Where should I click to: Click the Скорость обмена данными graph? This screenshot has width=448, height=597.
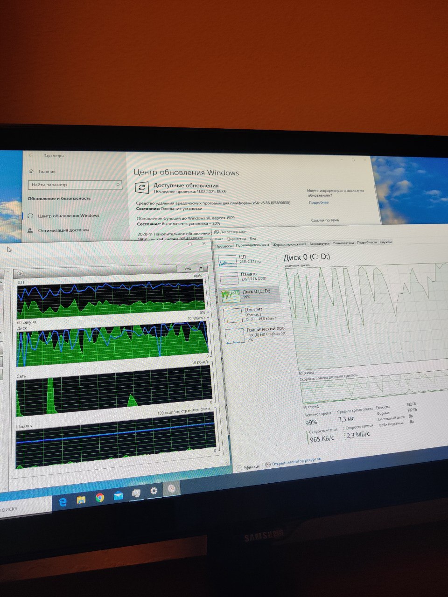(375, 388)
